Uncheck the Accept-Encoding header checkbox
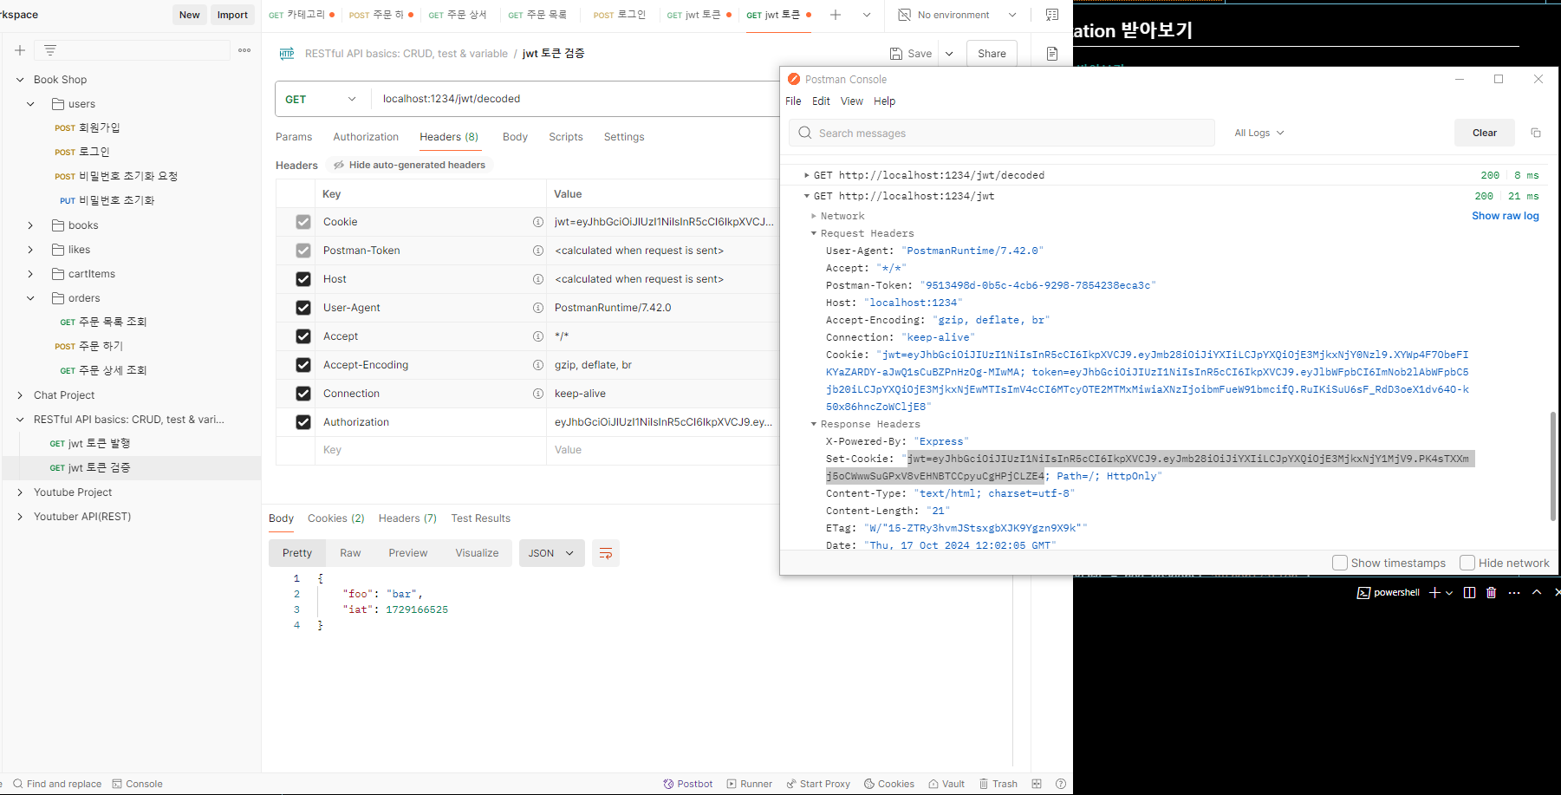The height and width of the screenshot is (795, 1561). coord(302,365)
